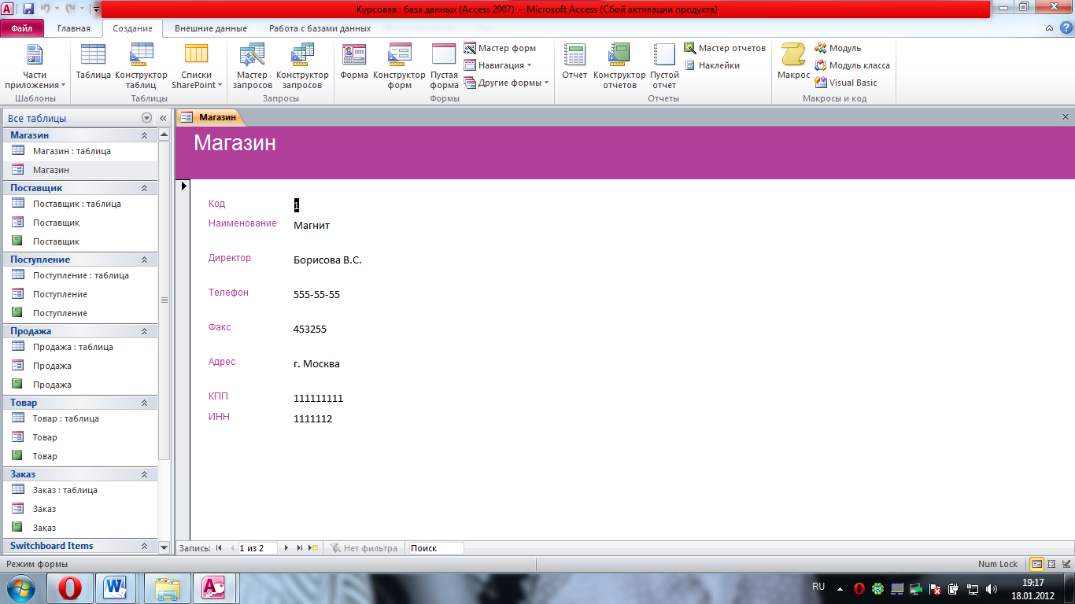This screenshot has height=604, width=1075.
Task: Open the Windows Start menu
Action: click(x=20, y=587)
